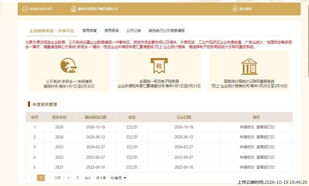Click the logout arrow icon
309x186 pixels.
[235, 9]
